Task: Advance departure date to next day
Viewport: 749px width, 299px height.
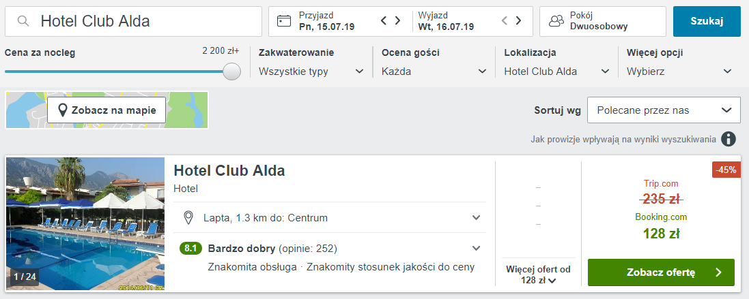Action: 518,20
